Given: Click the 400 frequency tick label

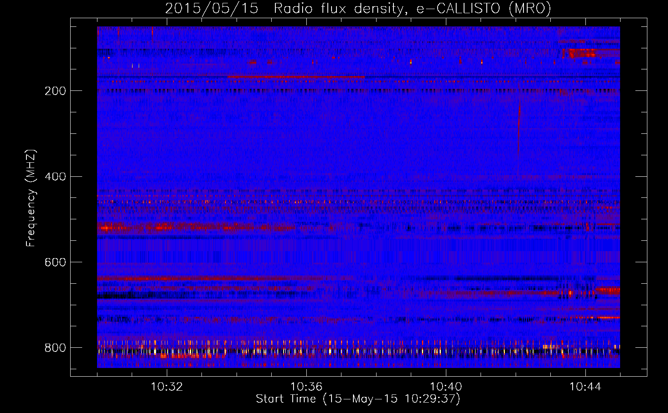Looking at the screenshot, I should (x=55, y=177).
